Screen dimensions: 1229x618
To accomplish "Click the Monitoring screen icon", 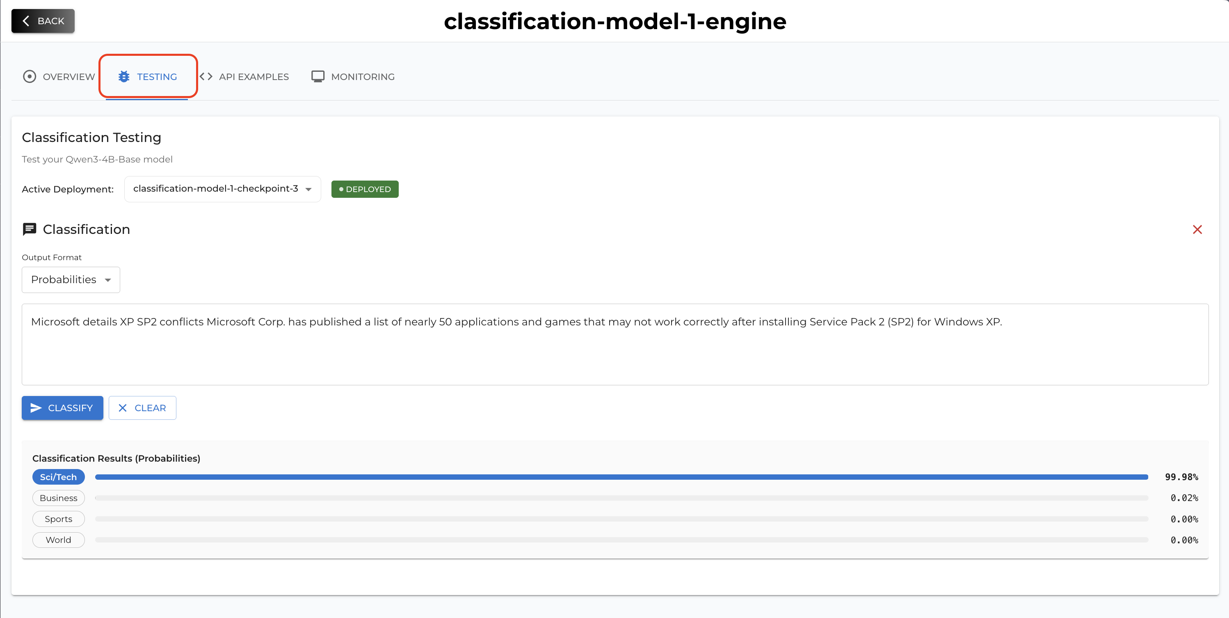I will tap(318, 76).
